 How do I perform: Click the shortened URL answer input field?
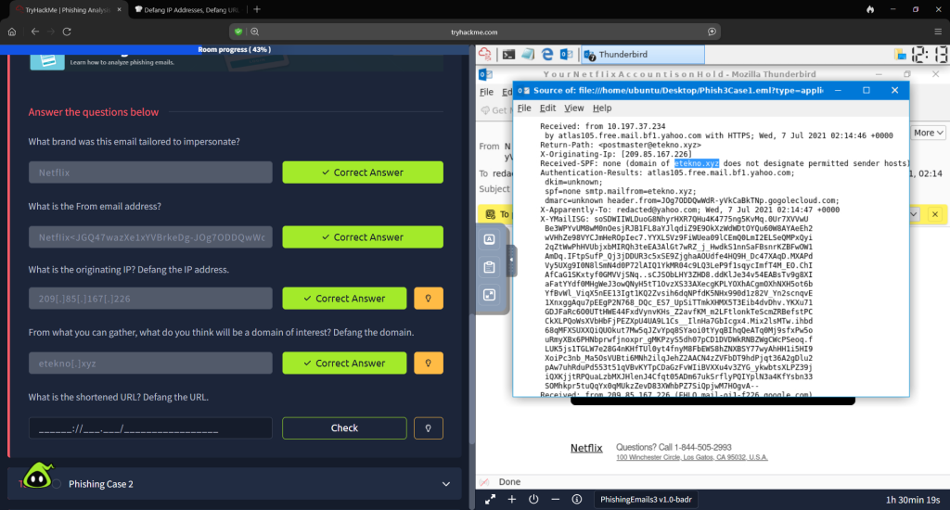tap(150, 427)
